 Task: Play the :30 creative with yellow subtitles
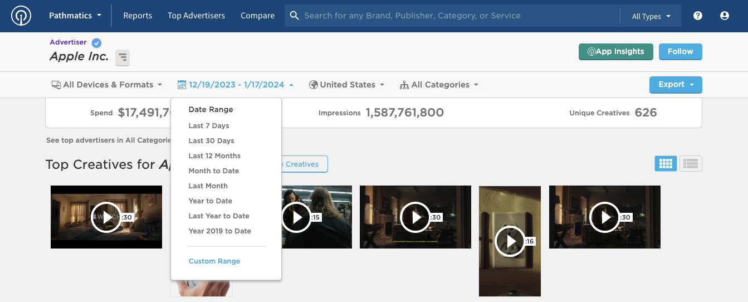[x=415, y=217]
